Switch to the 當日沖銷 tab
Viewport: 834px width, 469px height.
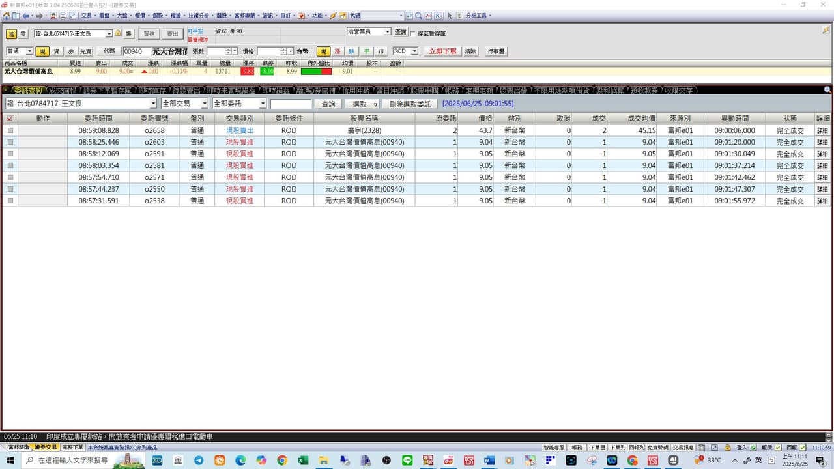tap(390, 91)
